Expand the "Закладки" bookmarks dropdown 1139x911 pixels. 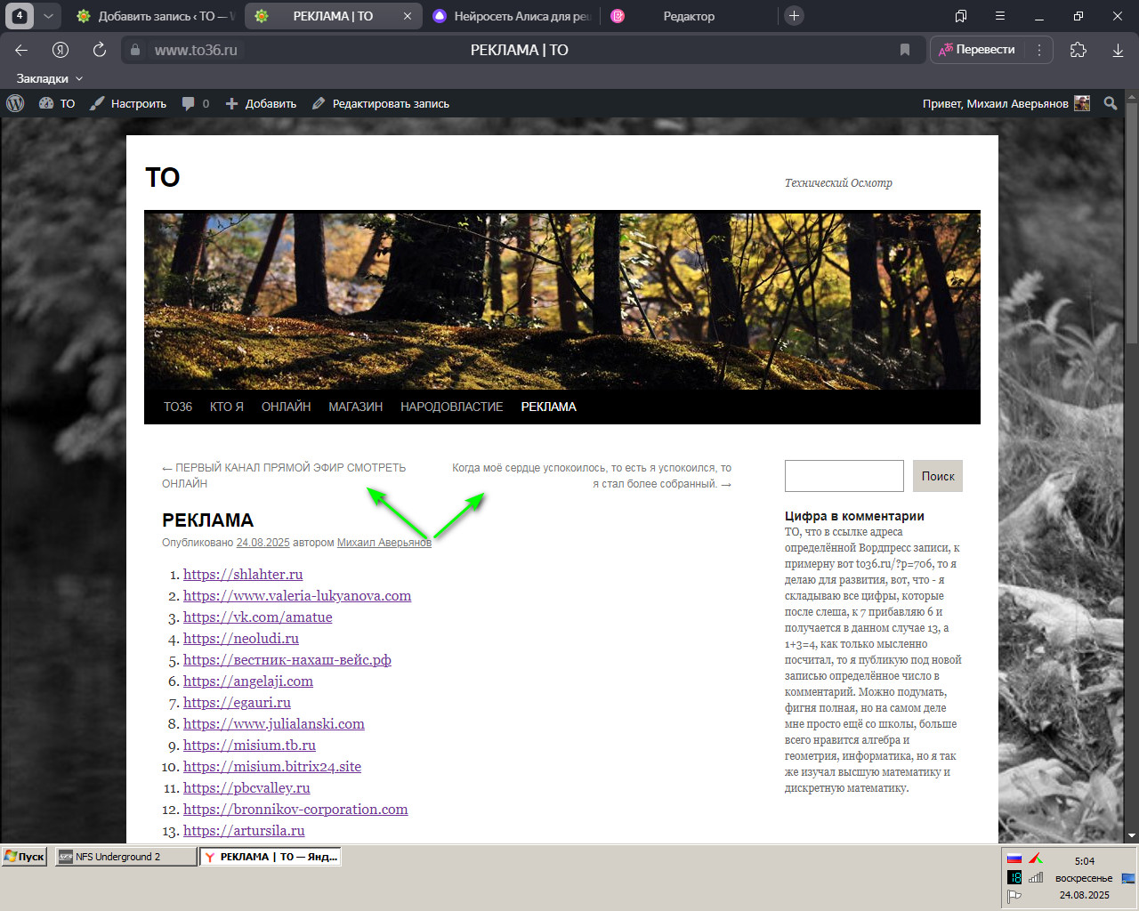50,78
